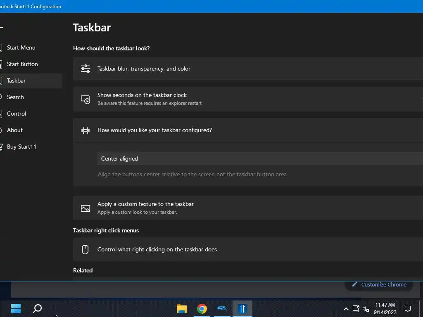The image size is (423, 317).
Task: Open the Control section in sidebar
Action: (x=17, y=114)
